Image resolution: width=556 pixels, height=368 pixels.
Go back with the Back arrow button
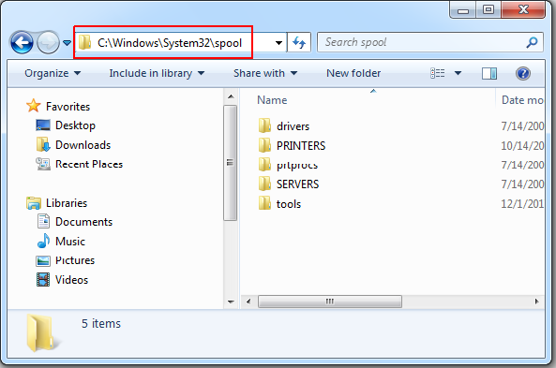pos(22,43)
